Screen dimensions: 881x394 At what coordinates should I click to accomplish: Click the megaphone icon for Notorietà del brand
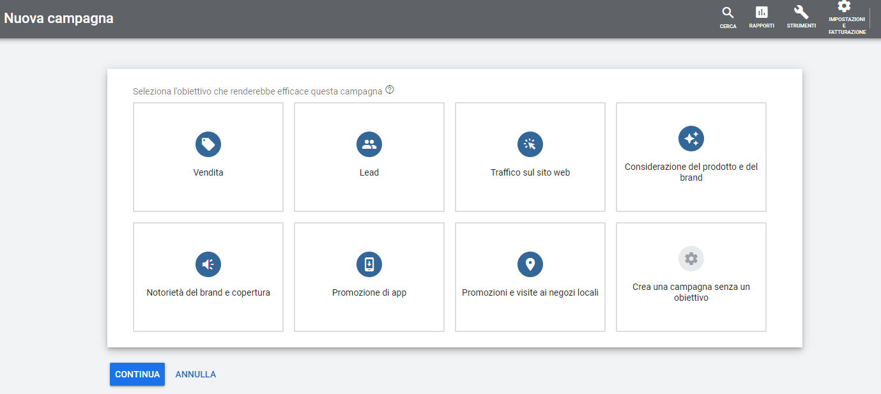(208, 264)
